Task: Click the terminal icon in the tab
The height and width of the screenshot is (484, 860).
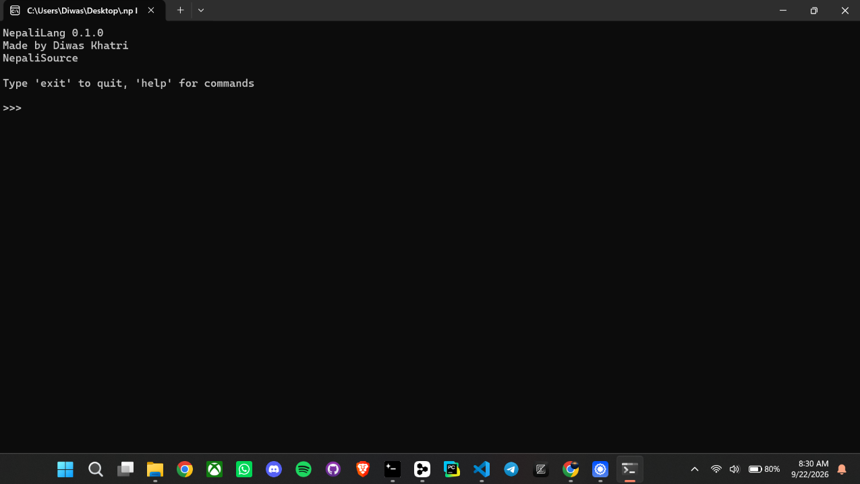Action: click(15, 10)
